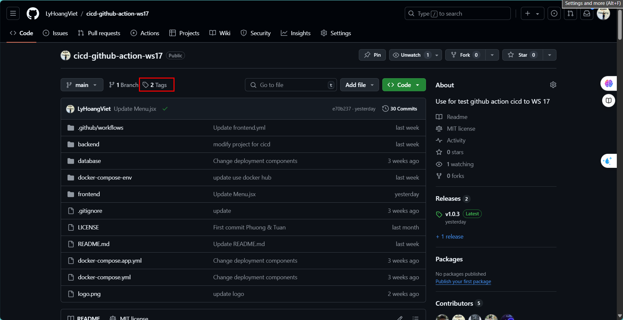Open the Update Menu.jsx latest commit message
Image resolution: width=623 pixels, height=320 pixels.
point(135,109)
